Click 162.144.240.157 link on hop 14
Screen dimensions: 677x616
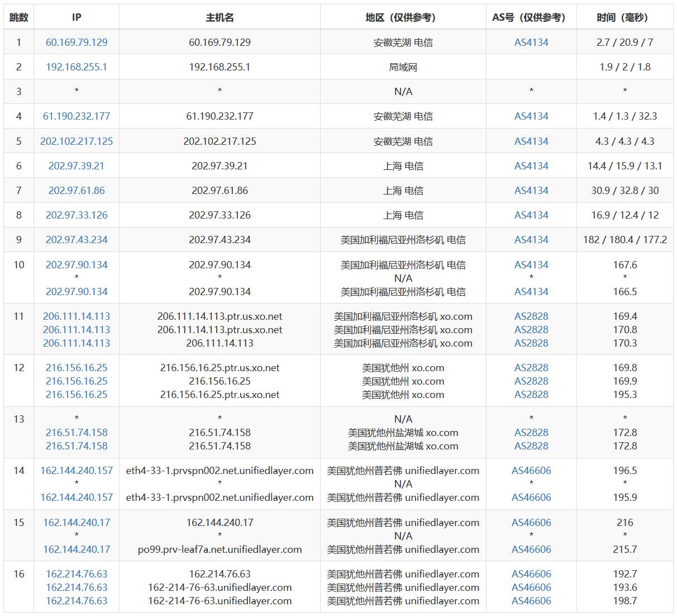77,471
